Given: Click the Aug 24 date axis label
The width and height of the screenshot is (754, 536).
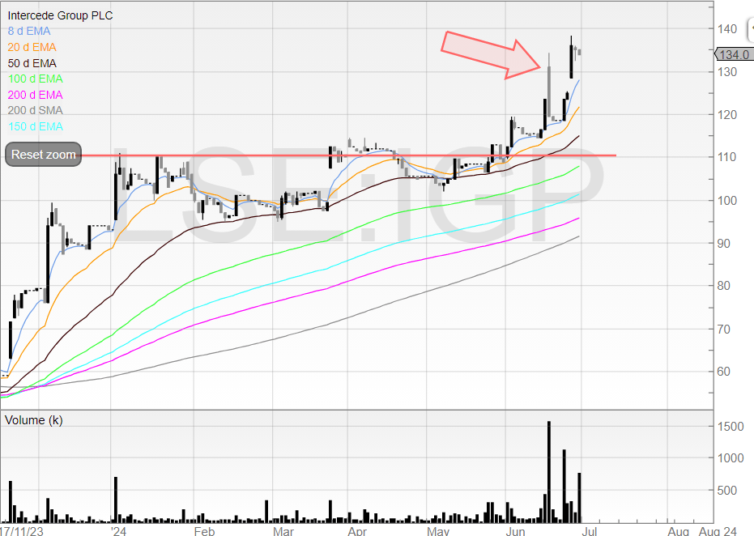Looking at the screenshot, I should point(717,530).
